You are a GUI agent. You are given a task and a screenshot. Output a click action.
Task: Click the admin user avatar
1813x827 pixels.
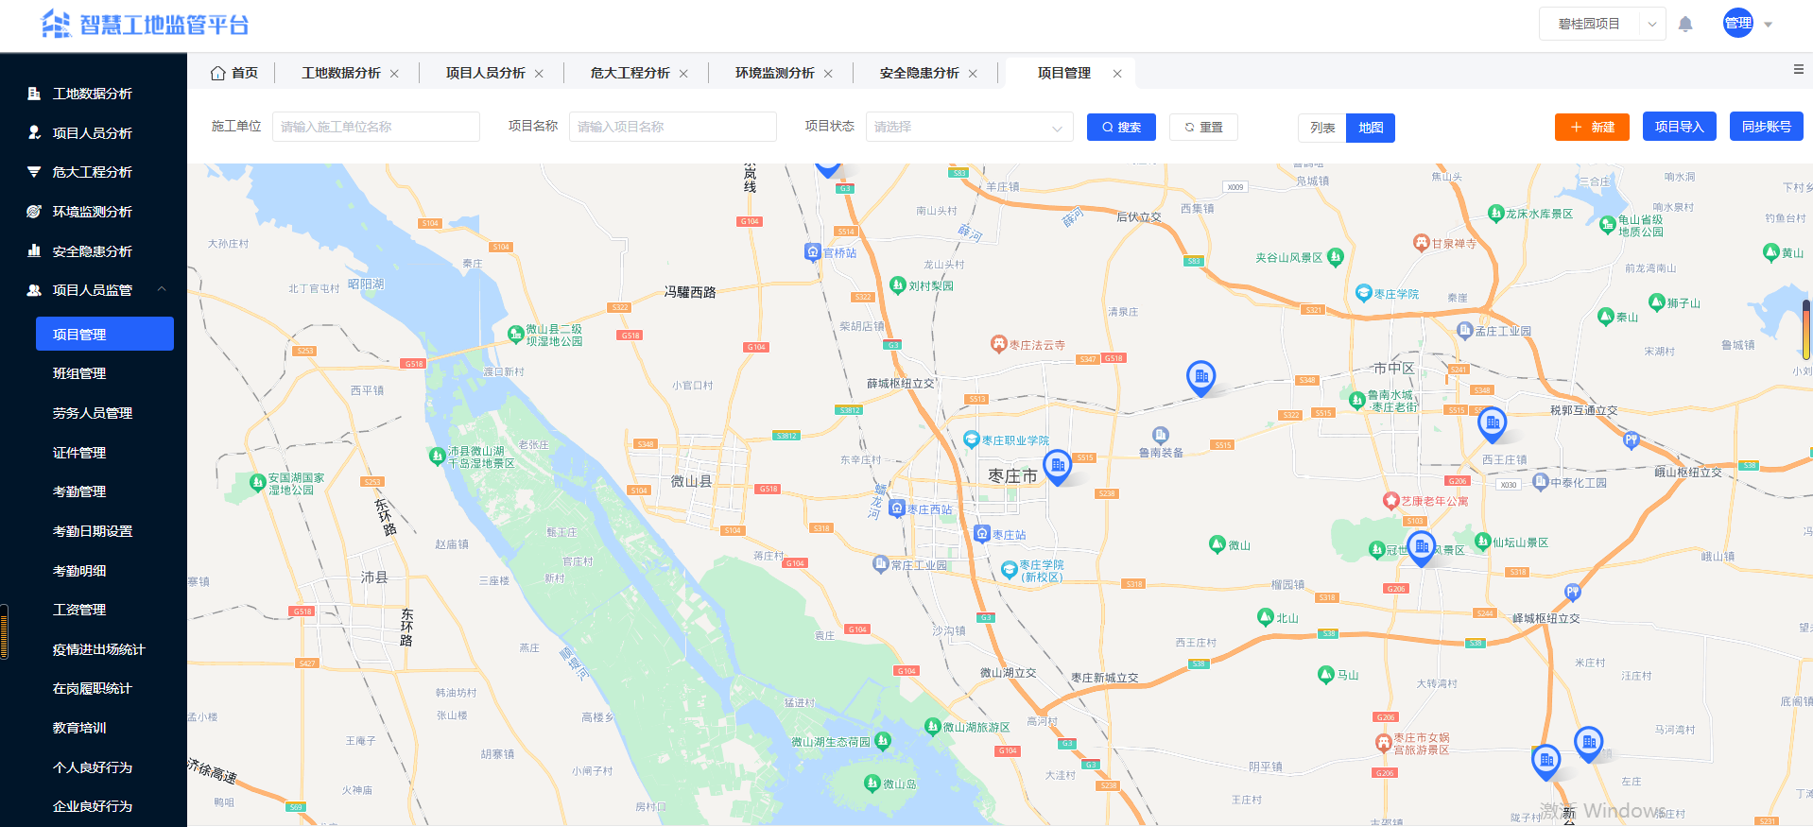[1737, 24]
